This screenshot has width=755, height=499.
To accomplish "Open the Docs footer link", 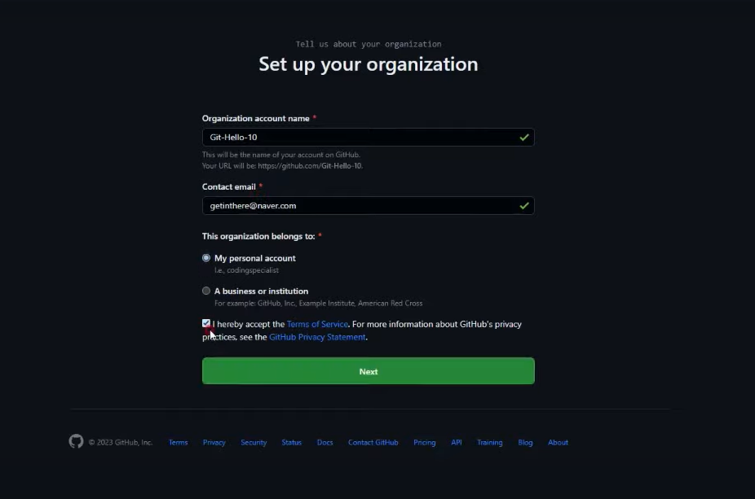I will pos(325,442).
